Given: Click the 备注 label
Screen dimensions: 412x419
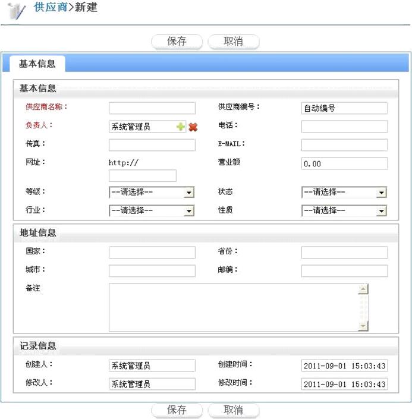Looking at the screenshot, I should click(x=33, y=288).
